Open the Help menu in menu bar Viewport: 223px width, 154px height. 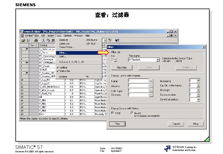(x=87, y=36)
